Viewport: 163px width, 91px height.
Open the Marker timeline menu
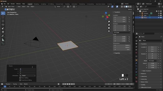[26, 84]
